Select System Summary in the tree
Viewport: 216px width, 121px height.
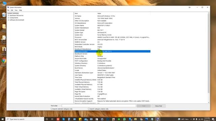pos(13,13)
